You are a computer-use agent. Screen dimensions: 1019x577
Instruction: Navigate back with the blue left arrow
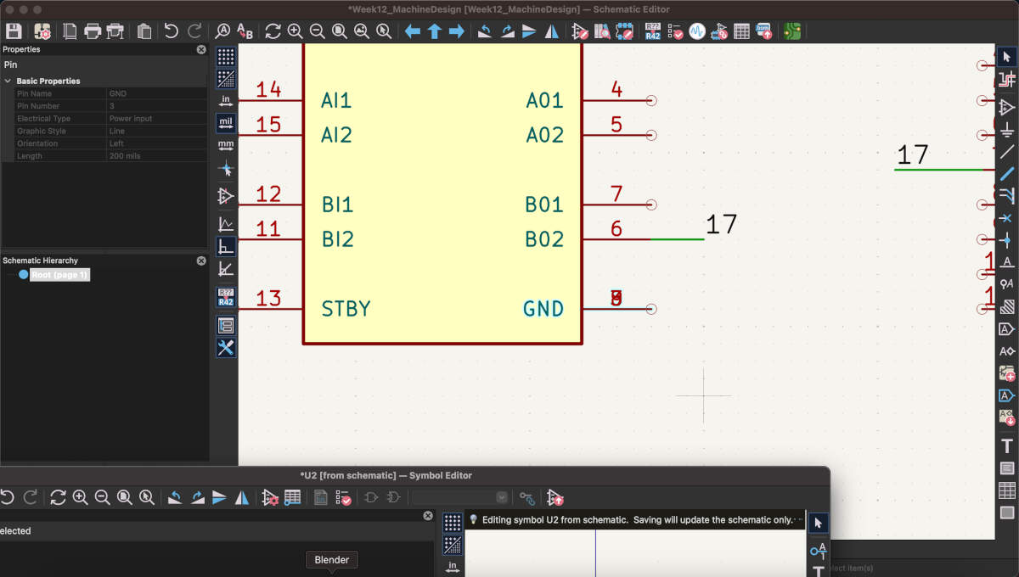point(412,31)
